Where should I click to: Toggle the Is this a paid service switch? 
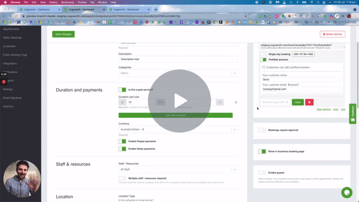coord(122,90)
